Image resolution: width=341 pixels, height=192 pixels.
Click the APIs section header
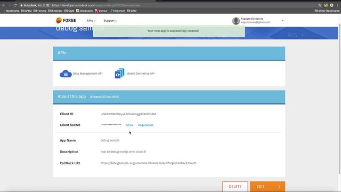click(169, 53)
